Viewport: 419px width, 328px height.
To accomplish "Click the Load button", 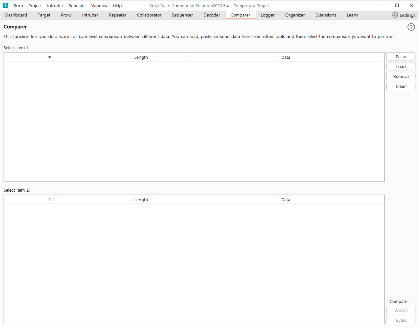I will coord(401,67).
